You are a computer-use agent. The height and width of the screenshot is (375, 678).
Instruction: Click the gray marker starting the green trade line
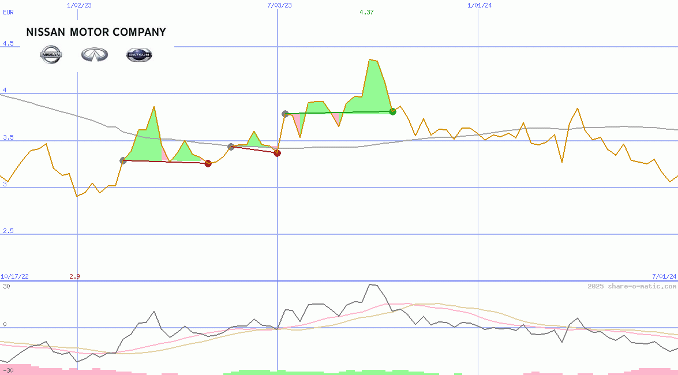pyautogui.click(x=285, y=114)
